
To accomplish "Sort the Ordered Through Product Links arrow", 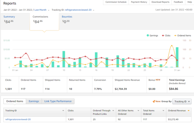I will [x=113, y=110].
